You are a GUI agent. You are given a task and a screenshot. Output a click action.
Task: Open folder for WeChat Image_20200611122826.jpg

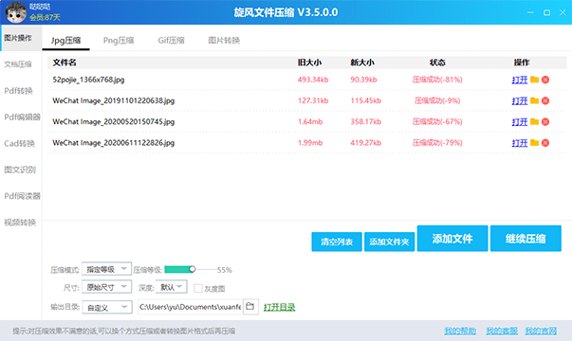coord(534,143)
